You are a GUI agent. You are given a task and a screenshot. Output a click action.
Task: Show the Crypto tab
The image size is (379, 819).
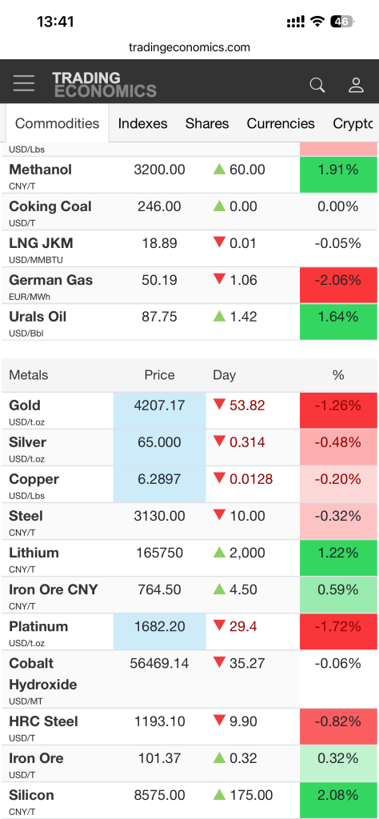(353, 123)
